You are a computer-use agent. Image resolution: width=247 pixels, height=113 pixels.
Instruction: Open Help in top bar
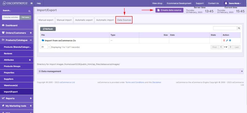39,3
